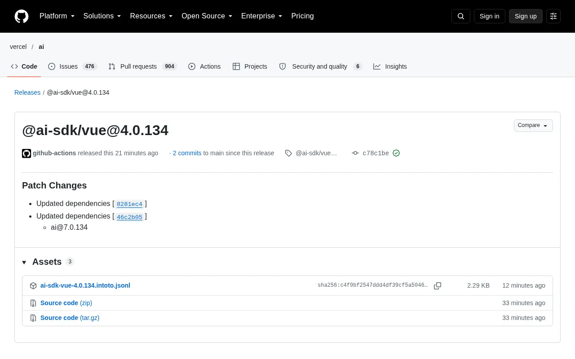Click the archive icon for Source code (tar.gz)
575x359 pixels.
(x=33, y=318)
